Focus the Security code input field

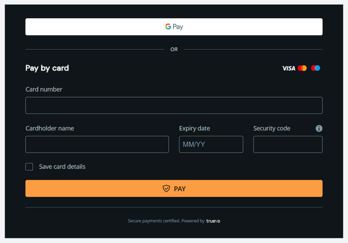pyautogui.click(x=288, y=144)
